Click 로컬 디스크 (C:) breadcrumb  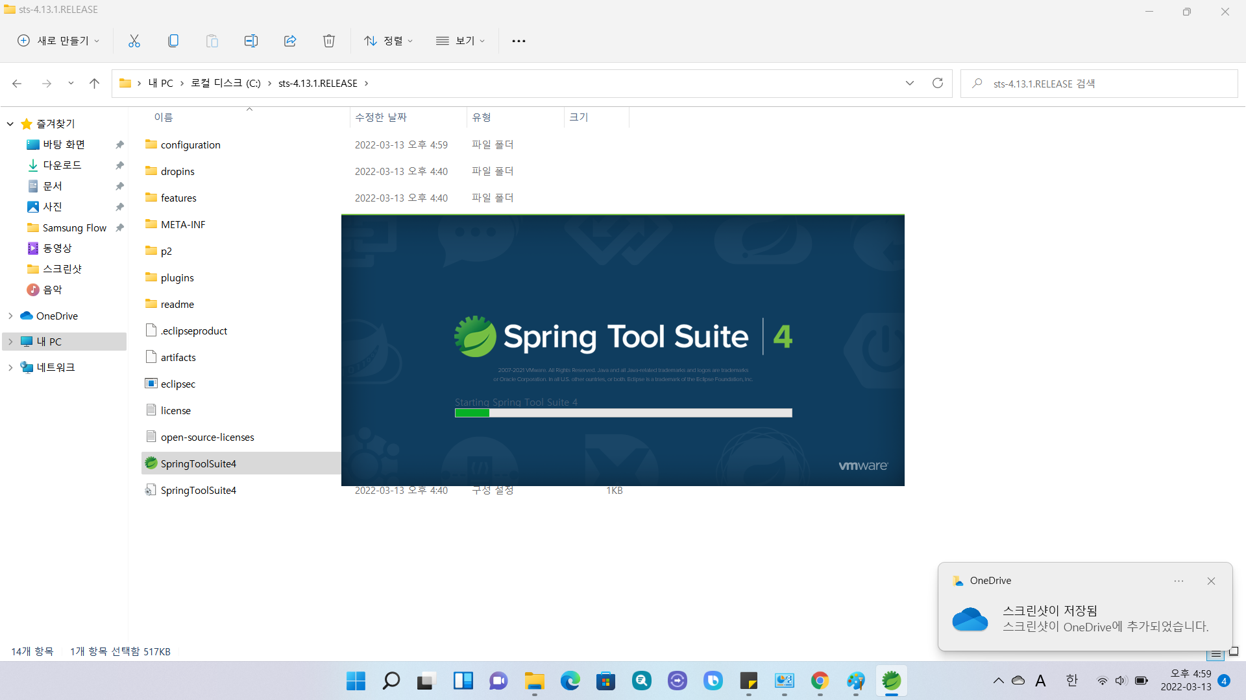[x=225, y=83]
